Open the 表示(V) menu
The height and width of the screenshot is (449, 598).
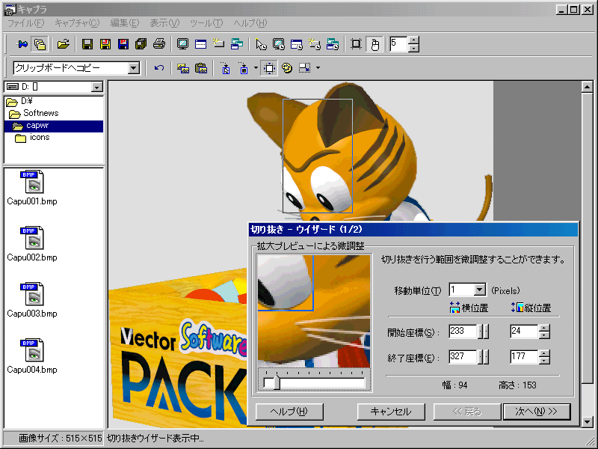164,23
